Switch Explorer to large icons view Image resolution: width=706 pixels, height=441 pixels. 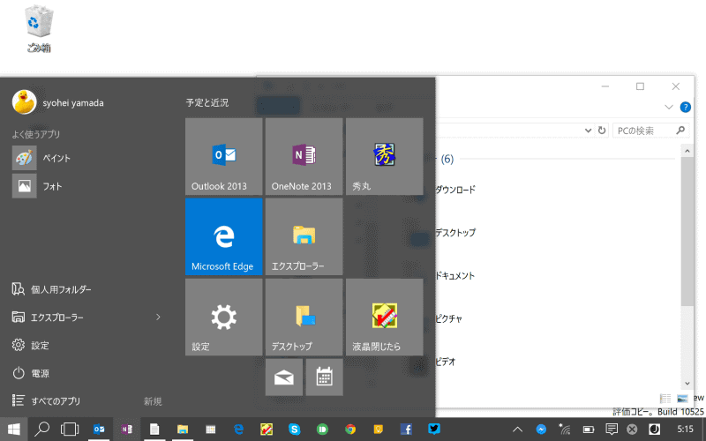pyautogui.click(x=682, y=399)
